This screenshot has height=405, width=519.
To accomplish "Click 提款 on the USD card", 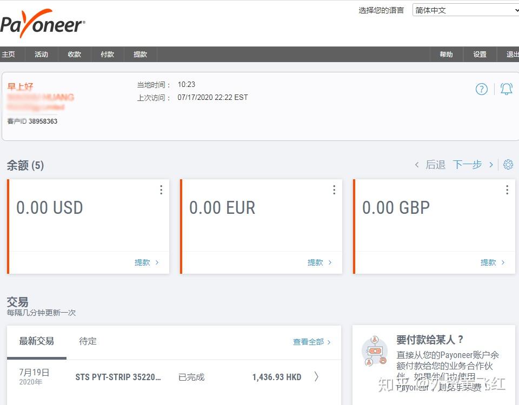I will point(143,262).
